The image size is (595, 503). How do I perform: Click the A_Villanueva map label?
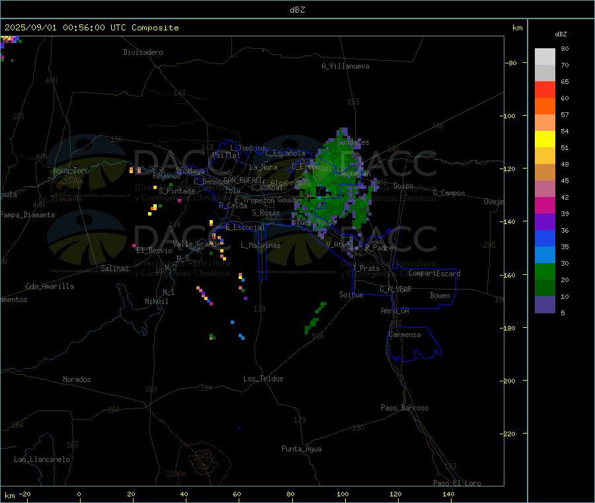pyautogui.click(x=345, y=66)
